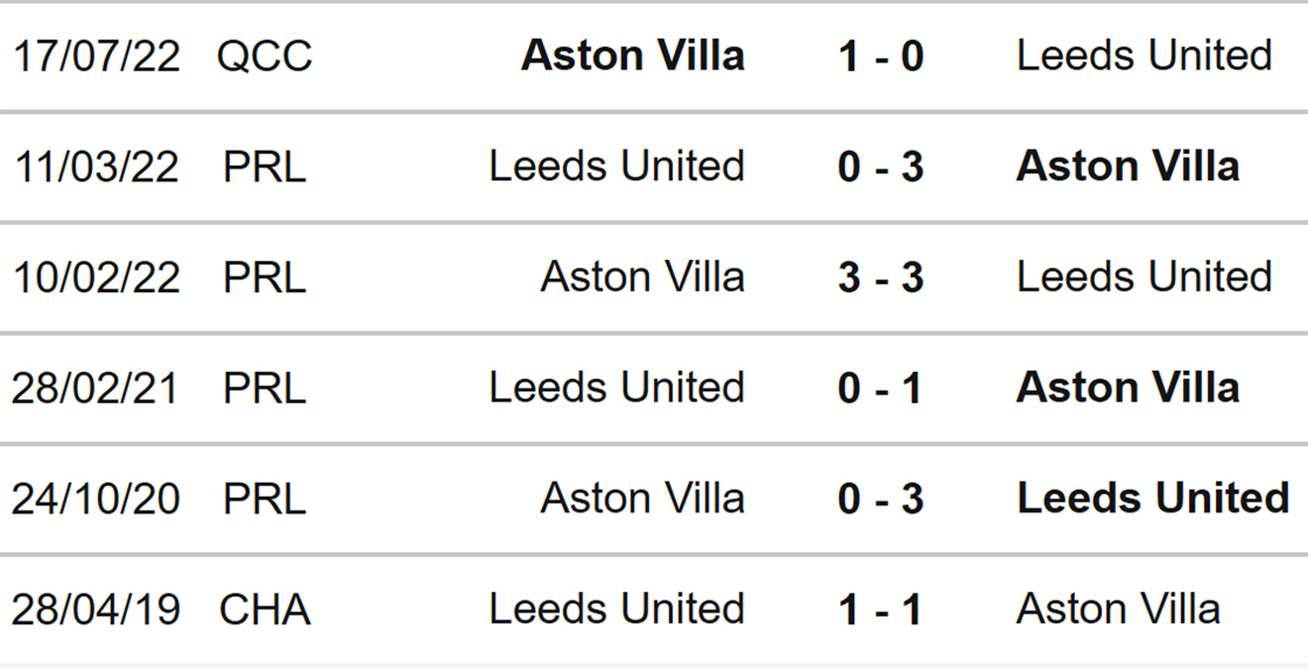Click the 0 - 3 score dated 24/10/20

(x=880, y=499)
